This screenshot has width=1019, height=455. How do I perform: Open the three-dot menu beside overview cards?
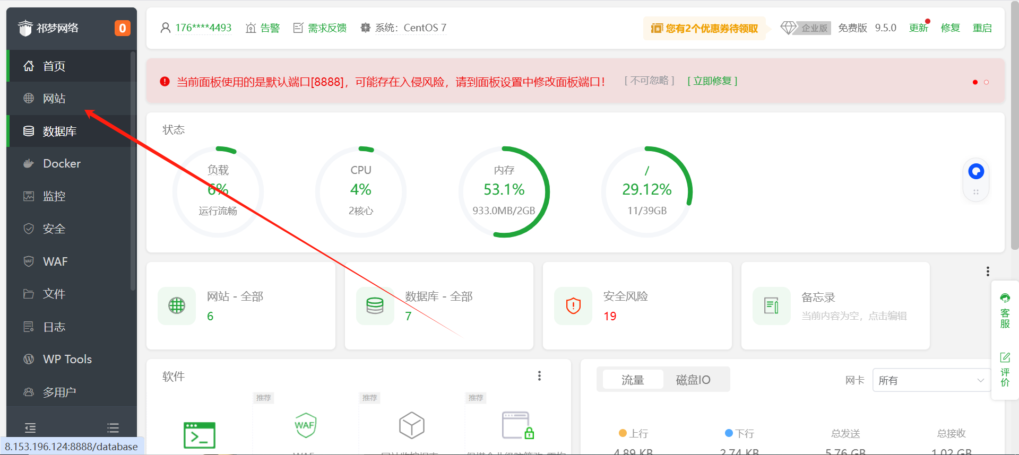[988, 272]
